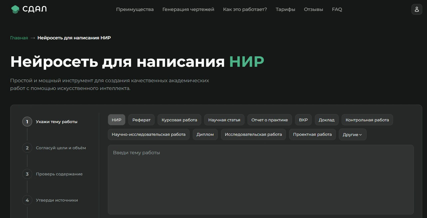Click the СДАЛ graduation cap logo
Viewport: 427px width, 218px height.
click(x=29, y=9)
